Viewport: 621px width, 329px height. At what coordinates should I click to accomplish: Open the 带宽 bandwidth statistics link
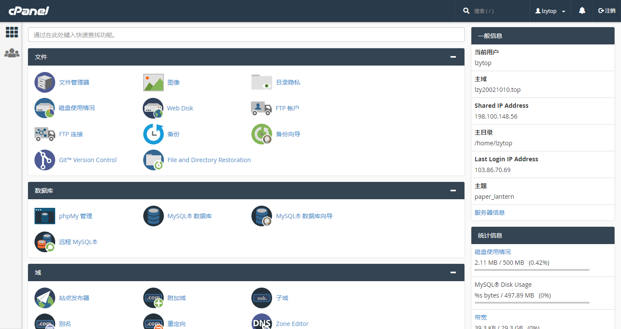pyautogui.click(x=481, y=317)
